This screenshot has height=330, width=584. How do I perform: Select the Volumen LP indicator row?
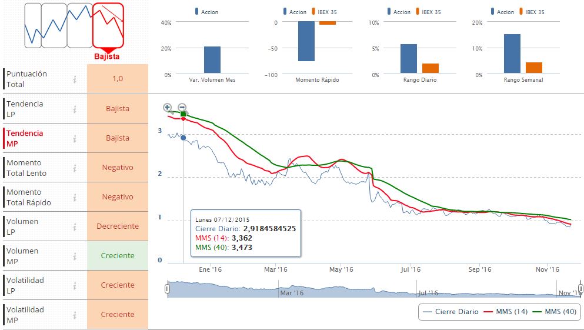coord(76,226)
